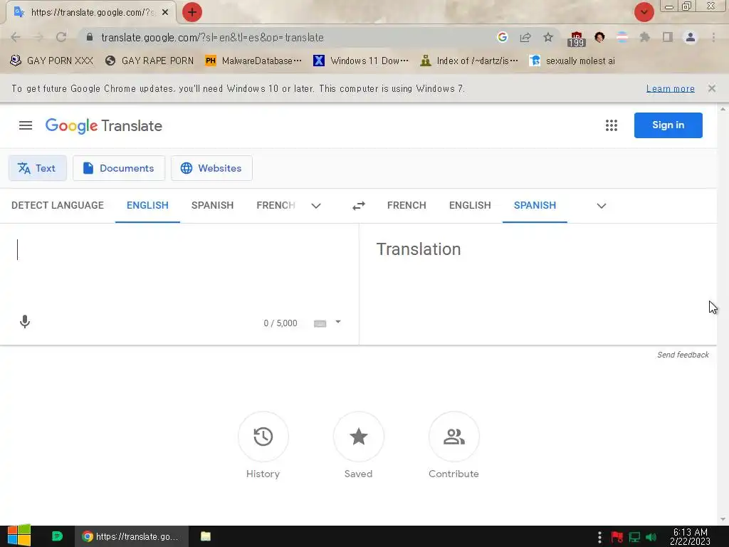Open tab search red down arrow

click(644, 12)
